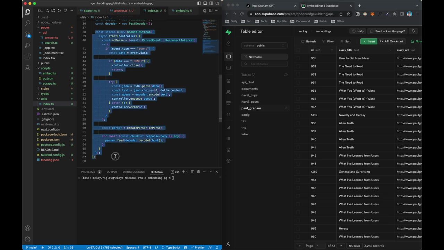Click New table button
The image size is (444, 250).
tap(264, 57)
